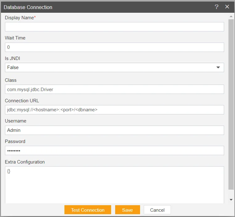Click the Wait Time field

point(115,47)
